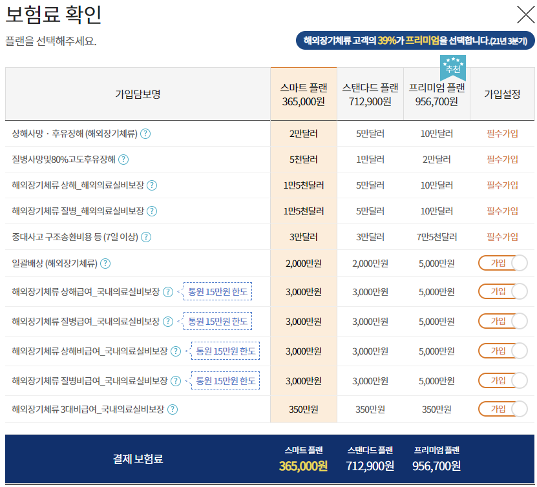This screenshot has height=487, width=537.
Task: Click 해외장기체류 3대비급여_국내의료실비보장 row name
Action: tap(88, 409)
